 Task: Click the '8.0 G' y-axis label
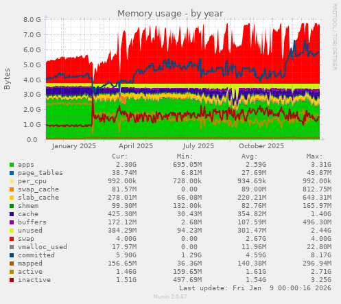coord(32,20)
